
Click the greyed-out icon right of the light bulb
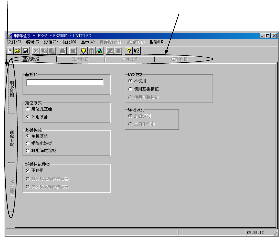92,51
